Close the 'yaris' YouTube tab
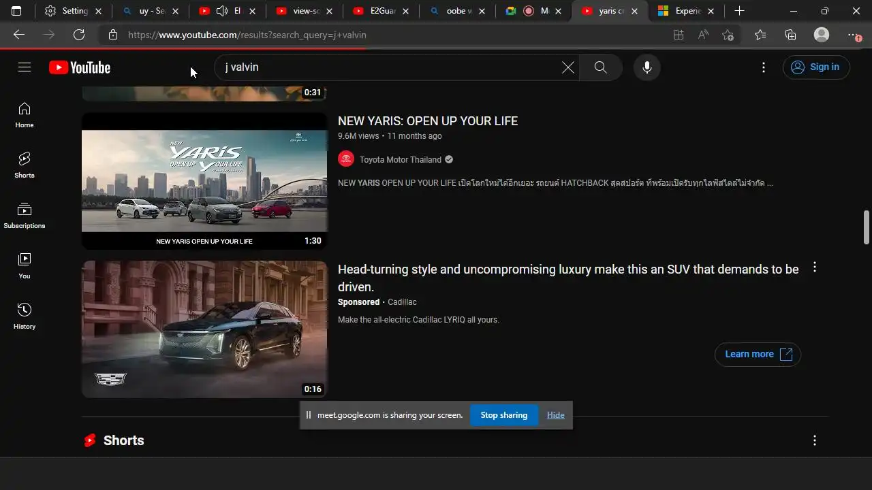872x490 pixels. pos(634,11)
